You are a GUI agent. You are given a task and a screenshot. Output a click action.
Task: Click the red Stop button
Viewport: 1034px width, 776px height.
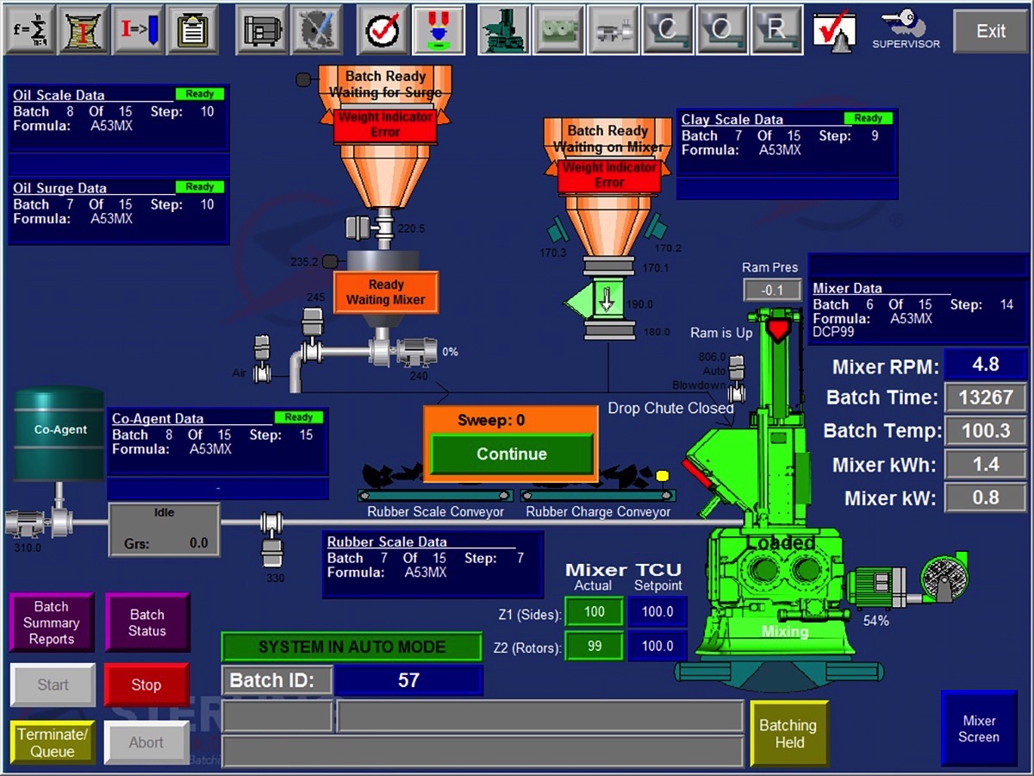146,685
